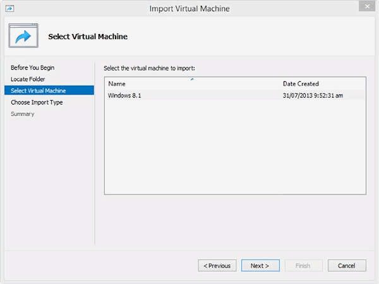
Task: Click the Summary step in the sidebar
Action: (23, 114)
